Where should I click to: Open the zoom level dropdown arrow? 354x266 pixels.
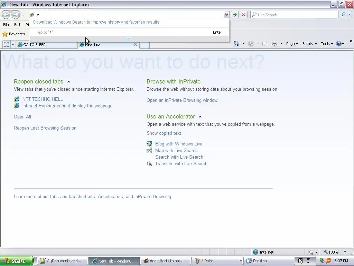[x=345, y=252]
